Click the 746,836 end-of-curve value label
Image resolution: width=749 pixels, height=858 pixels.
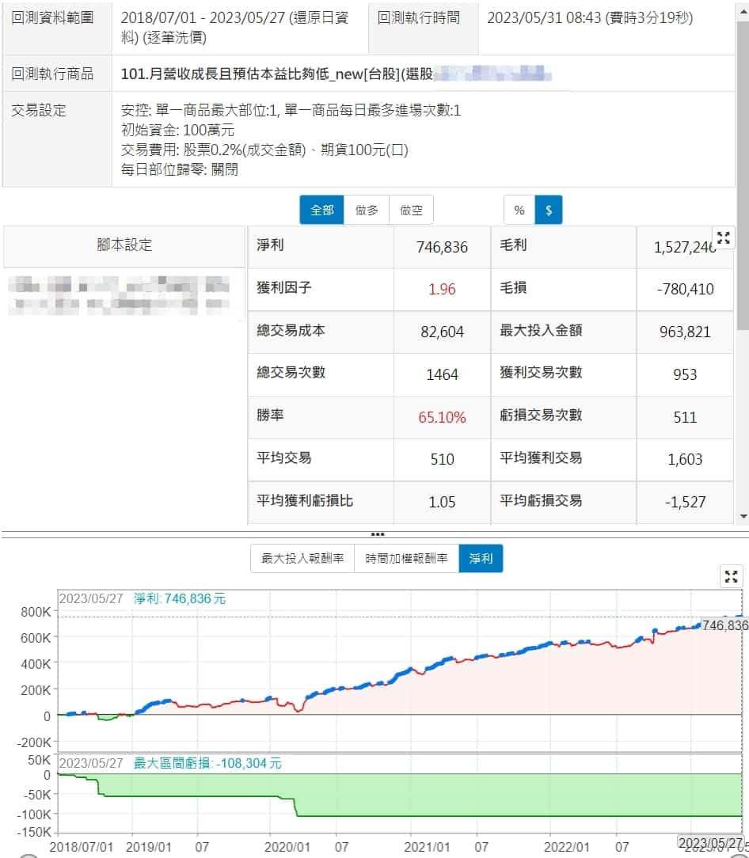point(724,625)
